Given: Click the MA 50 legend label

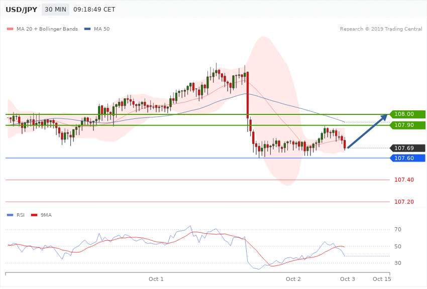Looking at the screenshot, I should 101,29.
